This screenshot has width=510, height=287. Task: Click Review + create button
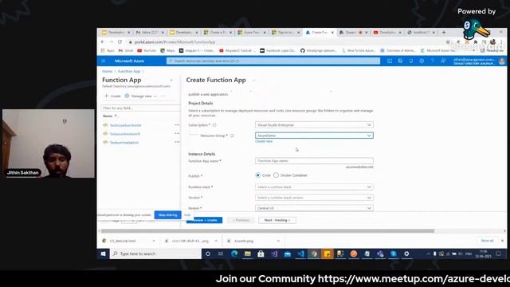click(x=204, y=220)
